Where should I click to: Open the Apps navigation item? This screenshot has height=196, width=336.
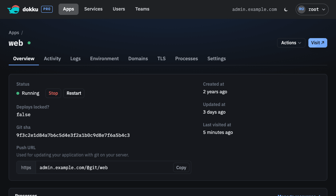tap(68, 9)
